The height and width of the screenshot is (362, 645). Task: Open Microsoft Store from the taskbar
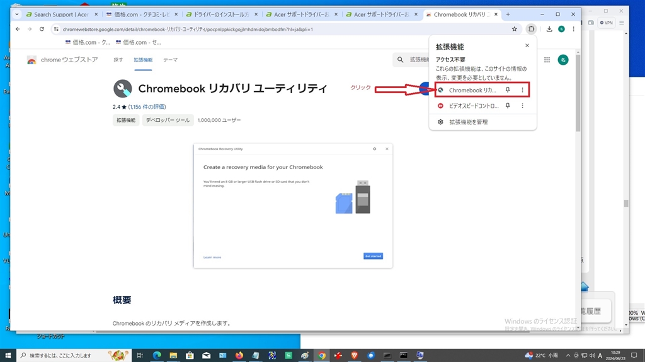point(190,356)
